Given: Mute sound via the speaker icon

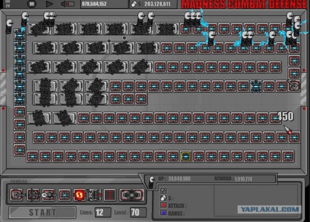Looking at the screenshot, I should coord(63,4).
